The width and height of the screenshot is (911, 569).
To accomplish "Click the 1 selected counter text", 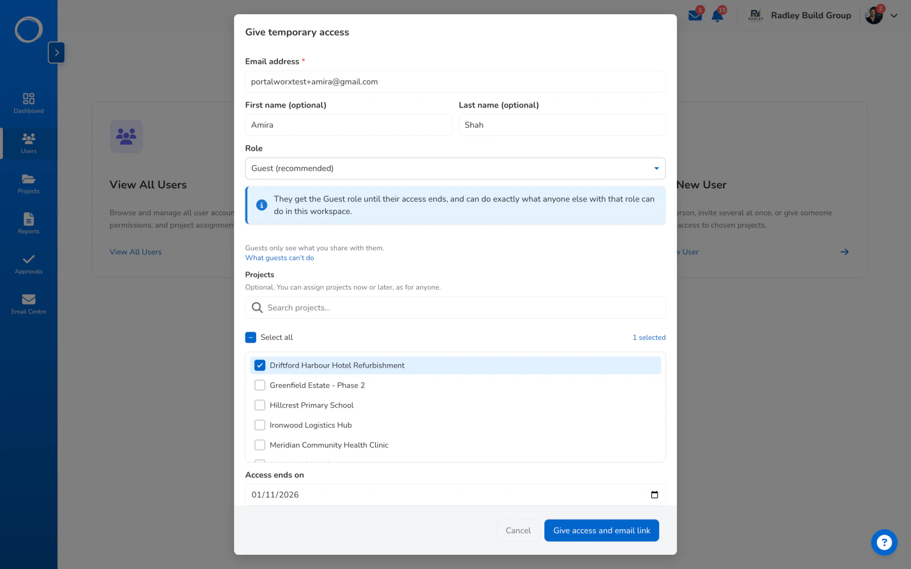I will point(649,337).
